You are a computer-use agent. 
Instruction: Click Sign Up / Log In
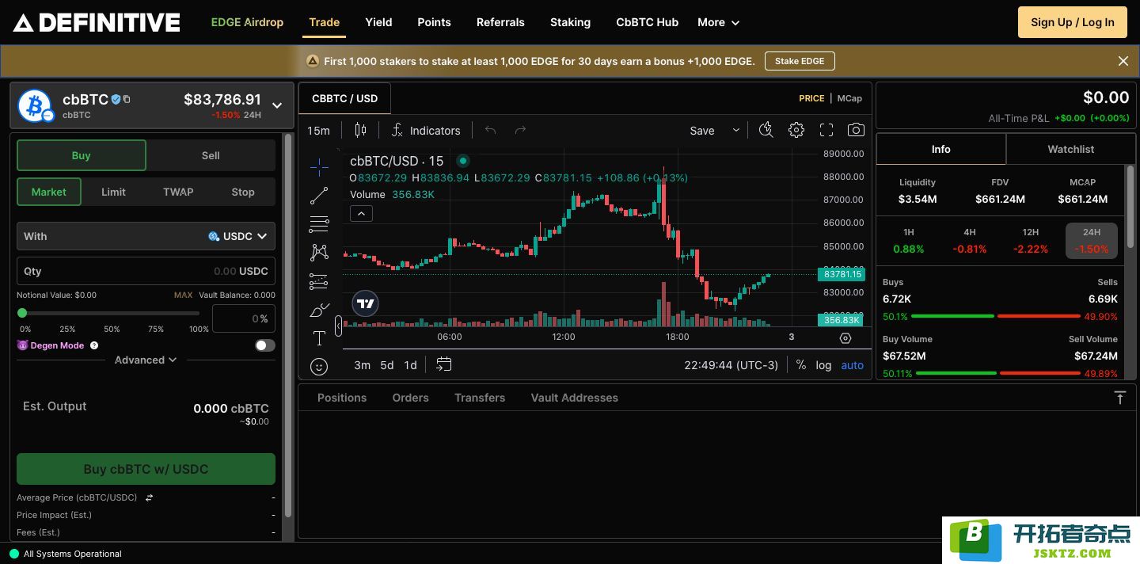click(1073, 22)
